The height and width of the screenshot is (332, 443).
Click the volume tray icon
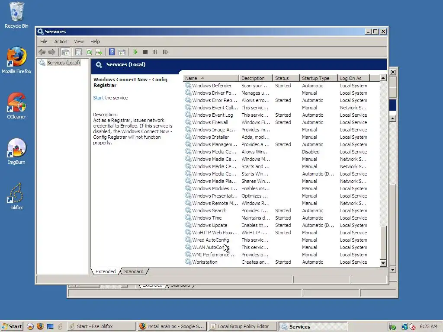(x=412, y=327)
